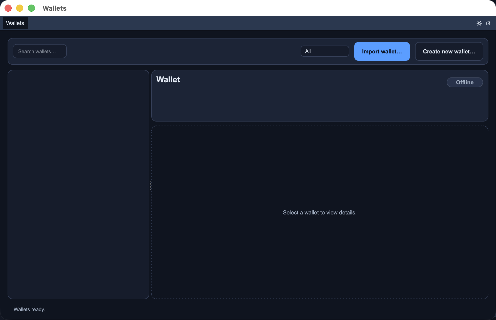Create a new wallet
The height and width of the screenshot is (320, 496).
449,51
